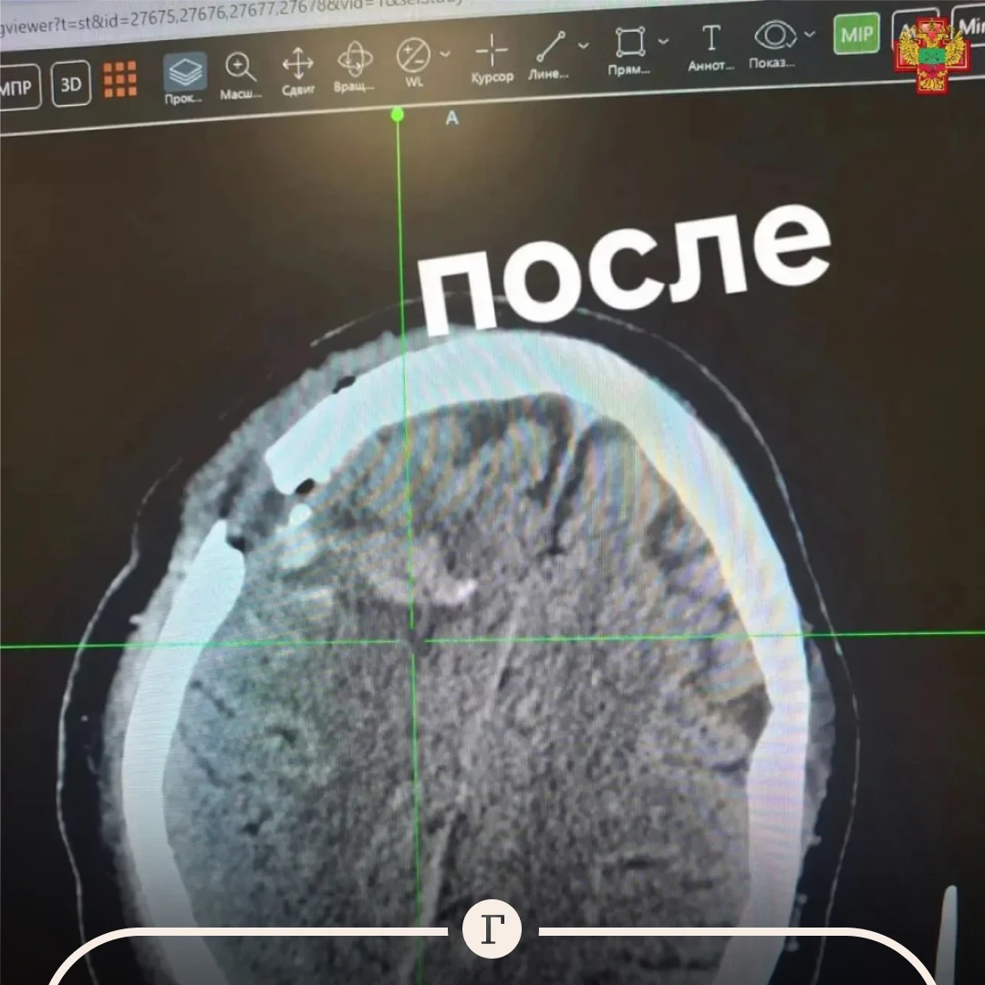Image resolution: width=985 pixels, height=985 pixels.
Task: Select the Масш... zoom magnifier tool
Action: [241, 76]
